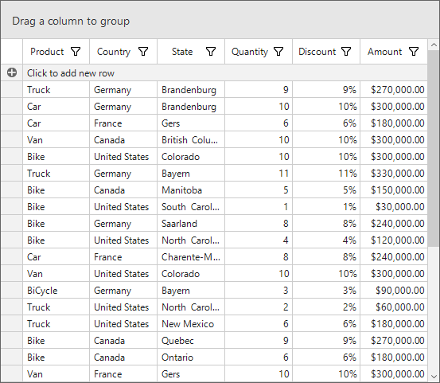The image size is (440, 383).
Task: Sort by the Product column header
Action: pos(47,52)
